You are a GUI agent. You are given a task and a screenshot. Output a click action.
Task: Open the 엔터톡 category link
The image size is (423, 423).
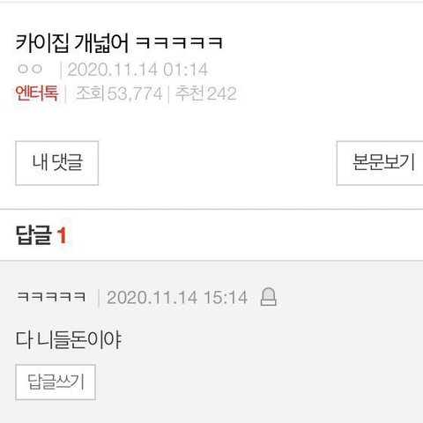pos(36,93)
